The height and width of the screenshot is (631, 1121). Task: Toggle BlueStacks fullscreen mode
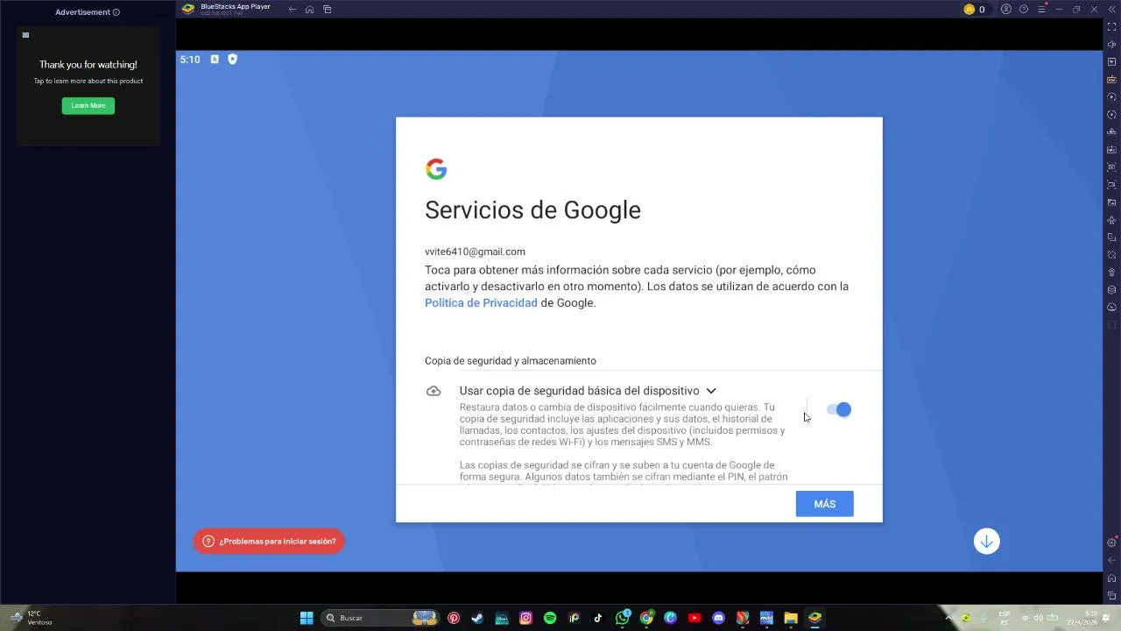click(x=1111, y=27)
